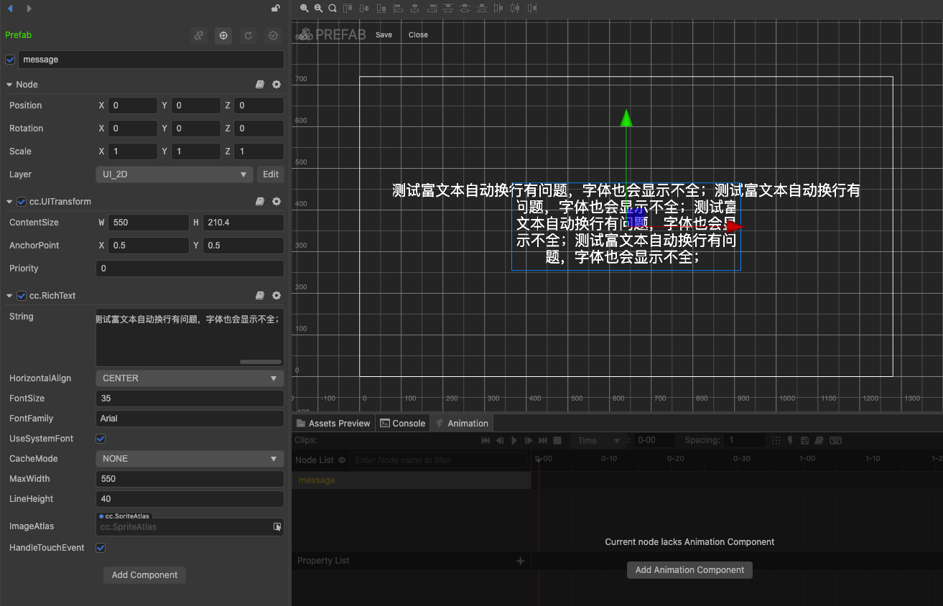Click the align left edges icon
This screenshot has height=606, width=943.
[x=398, y=9]
